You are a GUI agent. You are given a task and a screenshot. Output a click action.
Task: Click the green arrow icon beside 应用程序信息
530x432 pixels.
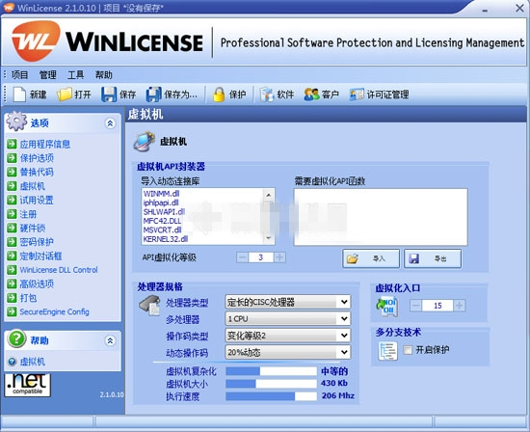[x=12, y=144]
